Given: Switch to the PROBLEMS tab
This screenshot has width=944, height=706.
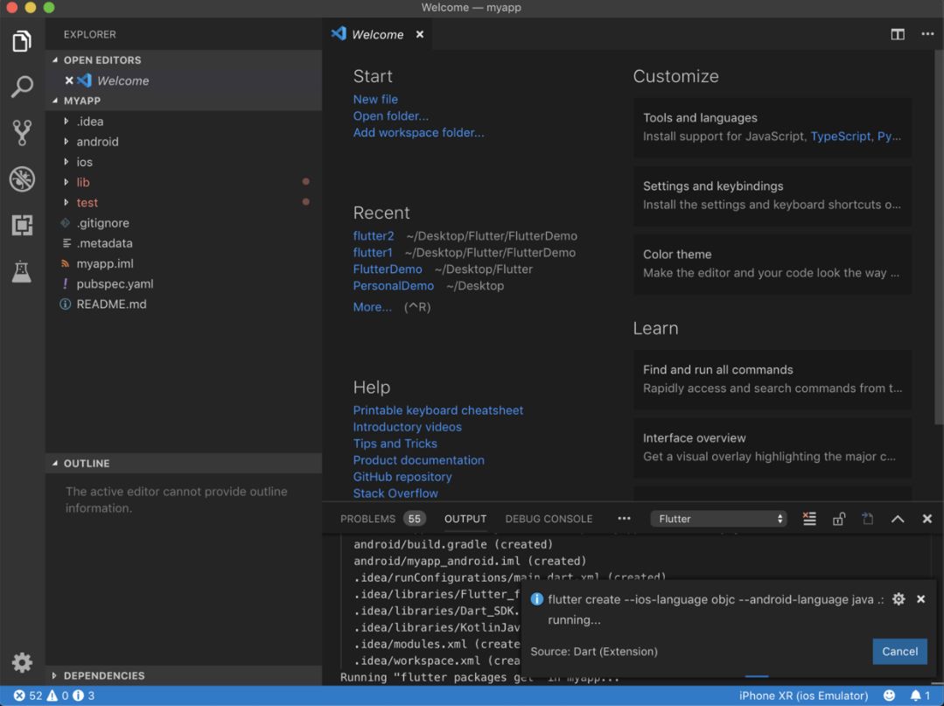Looking at the screenshot, I should pos(367,519).
